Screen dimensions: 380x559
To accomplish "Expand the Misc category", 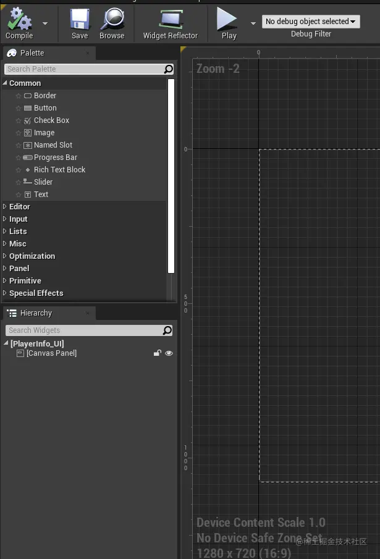I will [5, 243].
